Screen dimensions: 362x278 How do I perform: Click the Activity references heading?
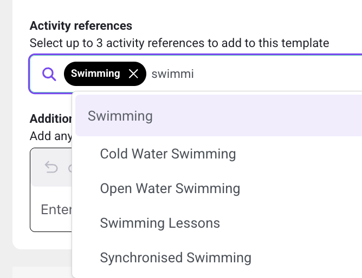tap(81, 25)
